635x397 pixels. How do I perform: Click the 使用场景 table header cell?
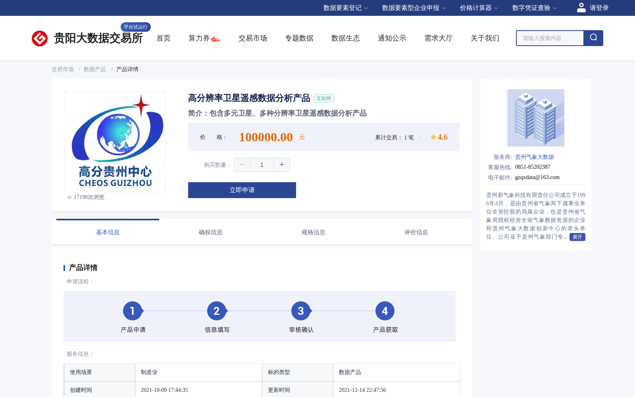click(100, 372)
